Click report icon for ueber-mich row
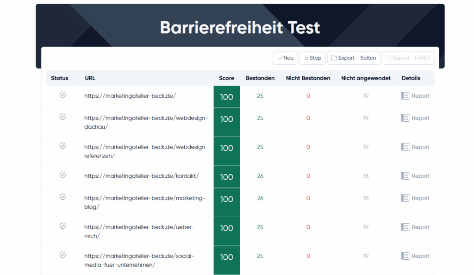This screenshot has height=275, width=474. pos(405,227)
